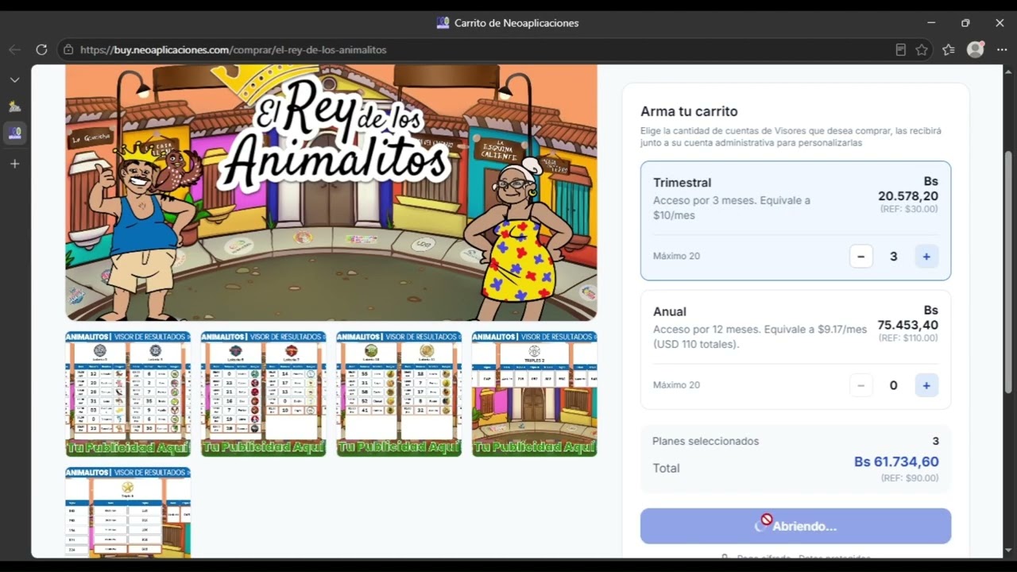Viewport: 1017px width, 572px height.
Task: Click the (REF: $90.00) total reference
Action: tap(910, 478)
